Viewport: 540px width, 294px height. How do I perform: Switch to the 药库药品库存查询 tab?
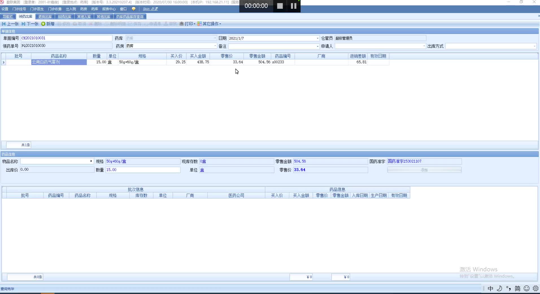(x=130, y=17)
